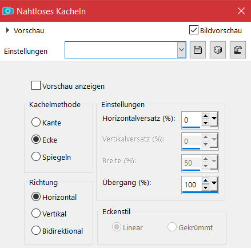Toggle the Bildvorschau checkbox
This screenshot has width=251, height=248.
click(194, 30)
